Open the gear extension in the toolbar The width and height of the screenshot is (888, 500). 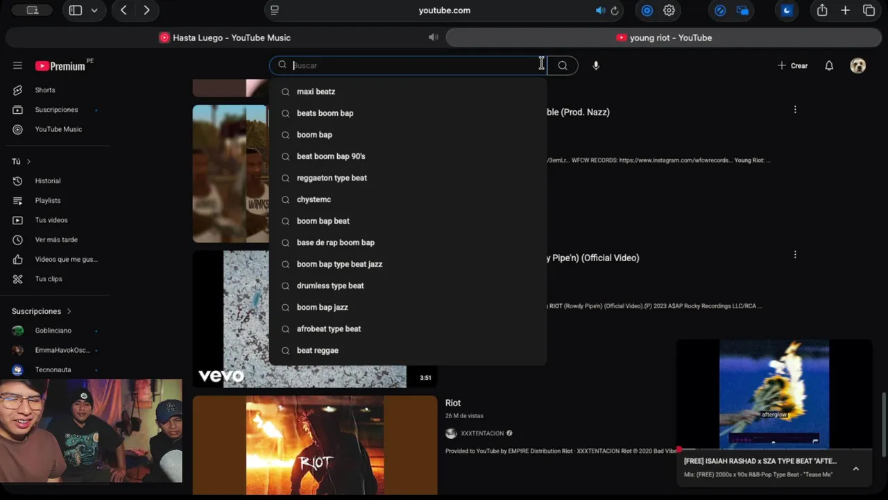(669, 10)
